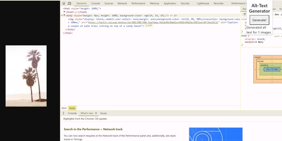Open the Sources tab
282x141 pixels.
click(x=109, y=3)
